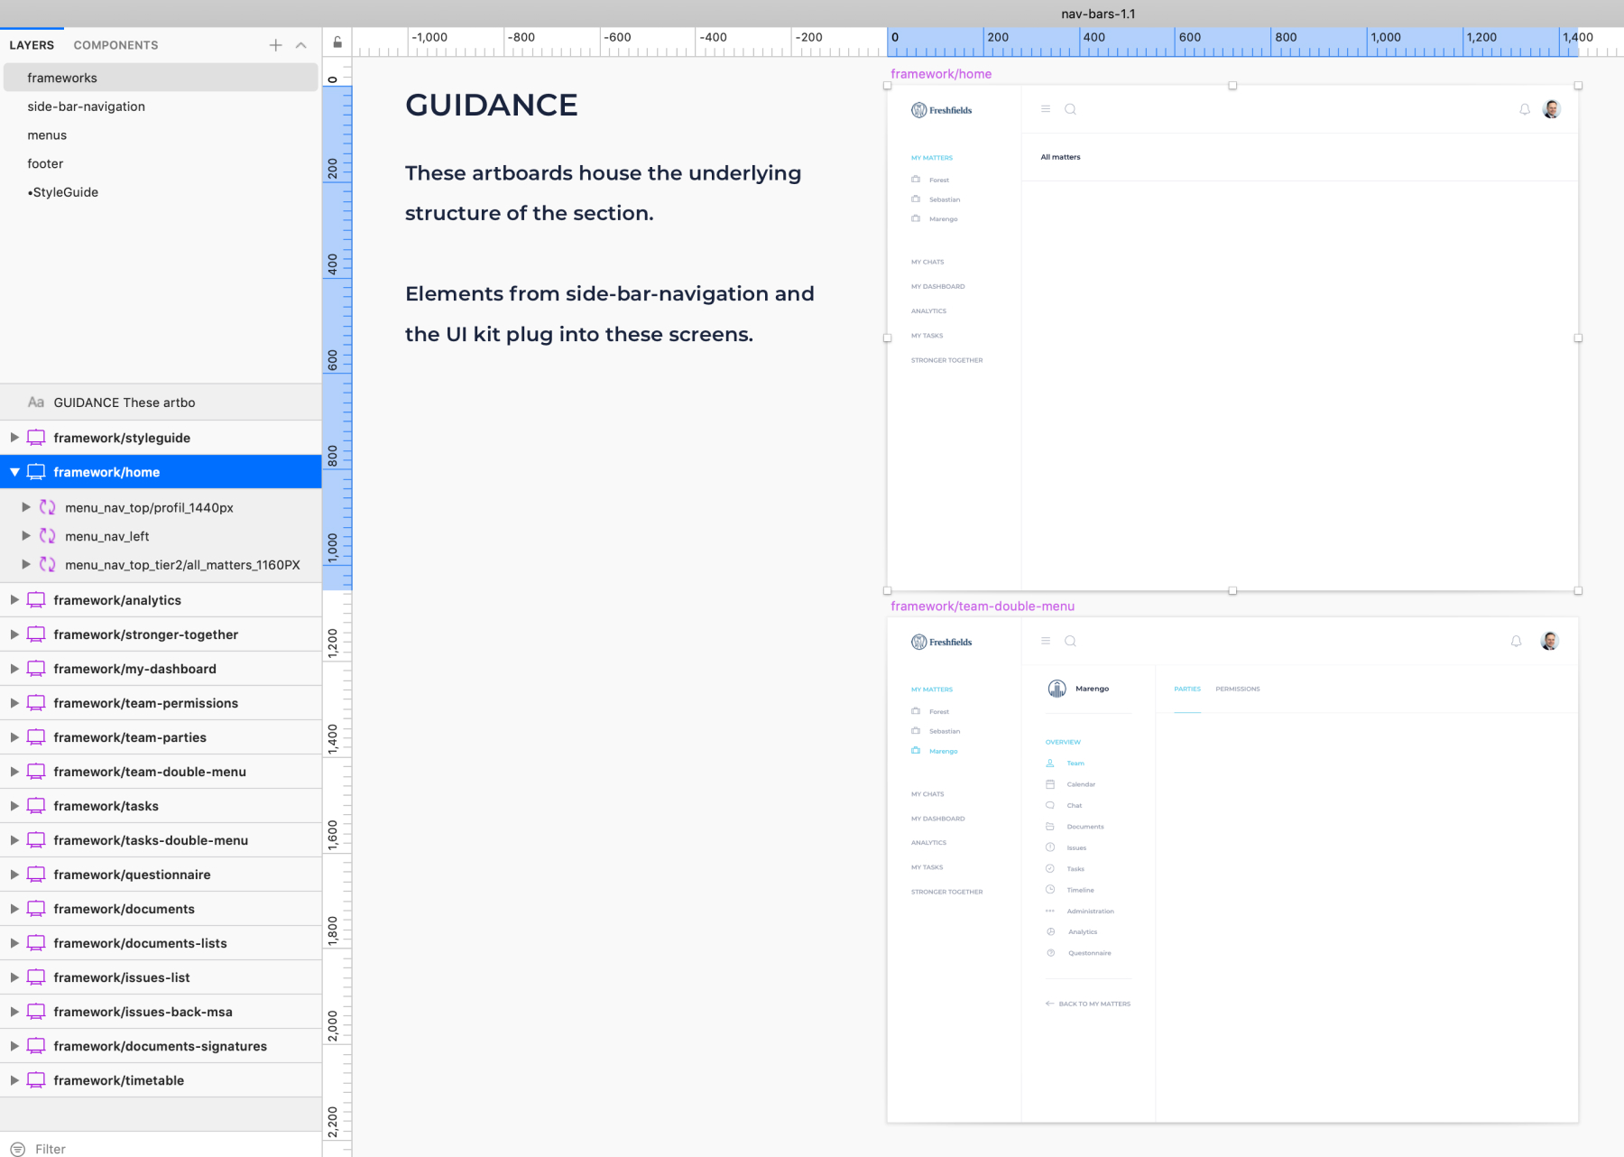The height and width of the screenshot is (1157, 1624).
Task: Click the layer filter icon
Action: click(18, 1149)
